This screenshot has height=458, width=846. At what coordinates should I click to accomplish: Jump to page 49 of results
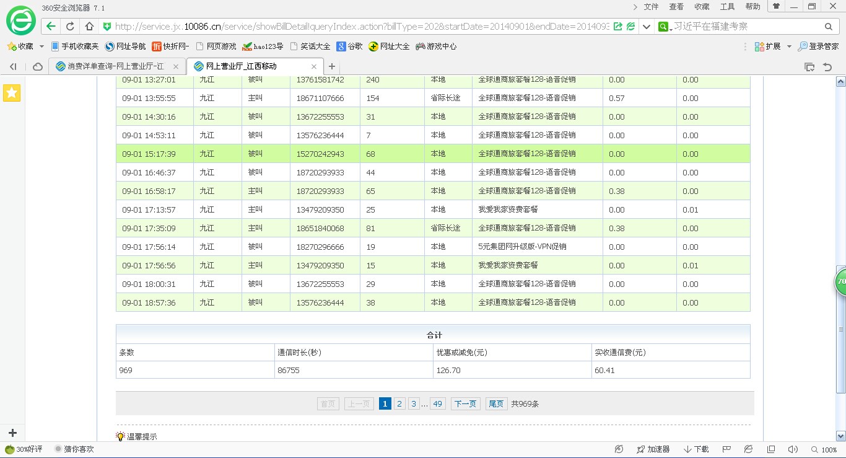coord(437,404)
